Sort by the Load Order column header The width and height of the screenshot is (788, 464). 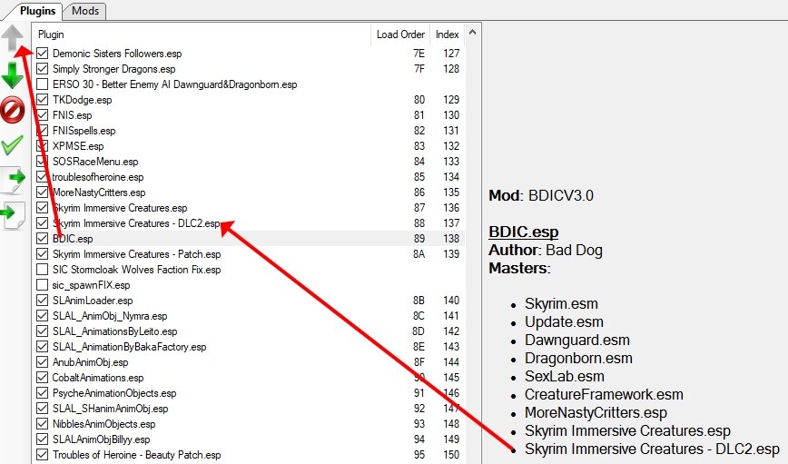coord(400,35)
